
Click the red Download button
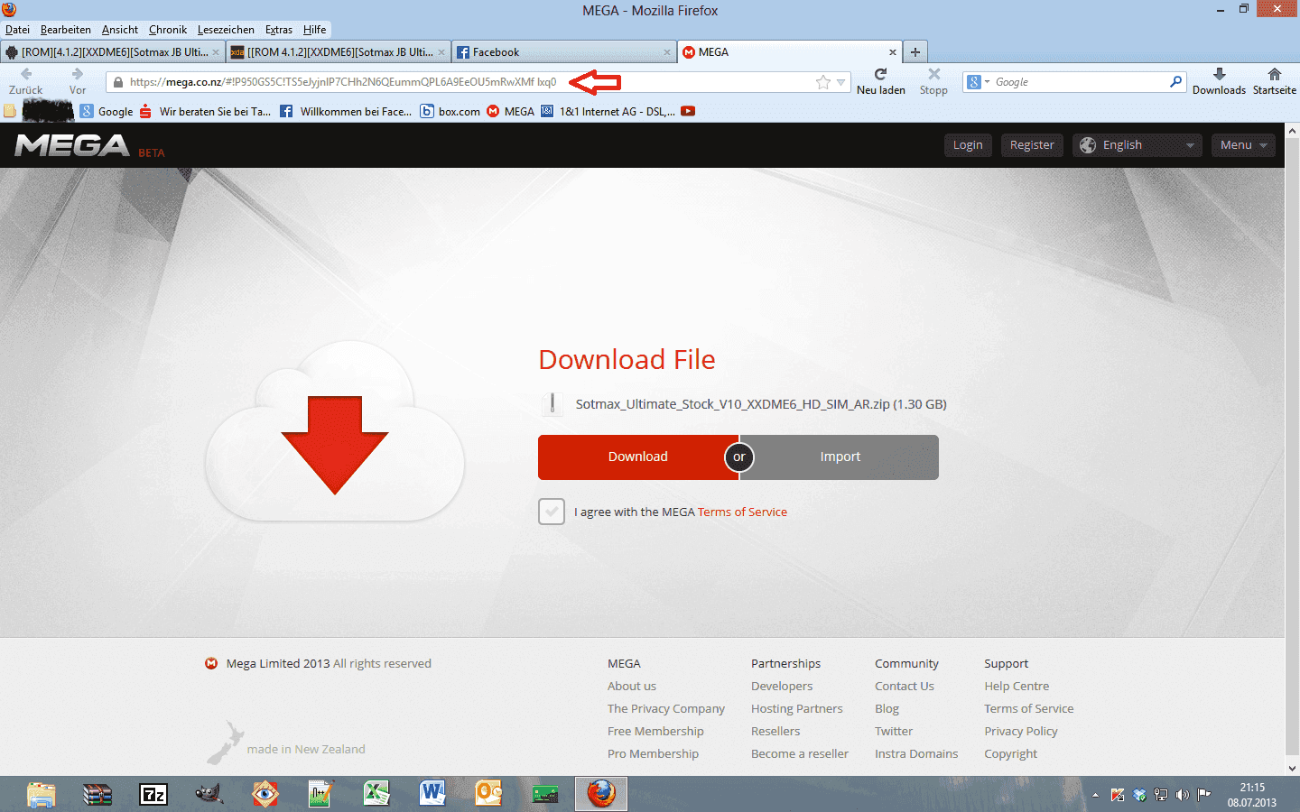(638, 457)
